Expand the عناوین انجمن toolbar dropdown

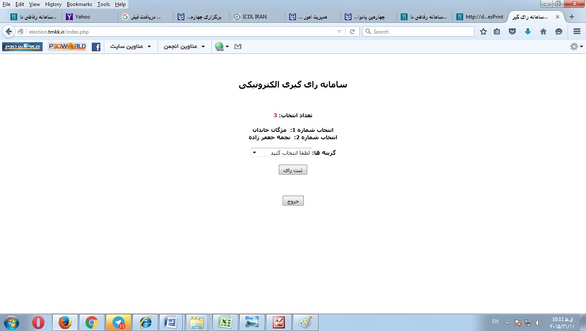click(x=184, y=47)
